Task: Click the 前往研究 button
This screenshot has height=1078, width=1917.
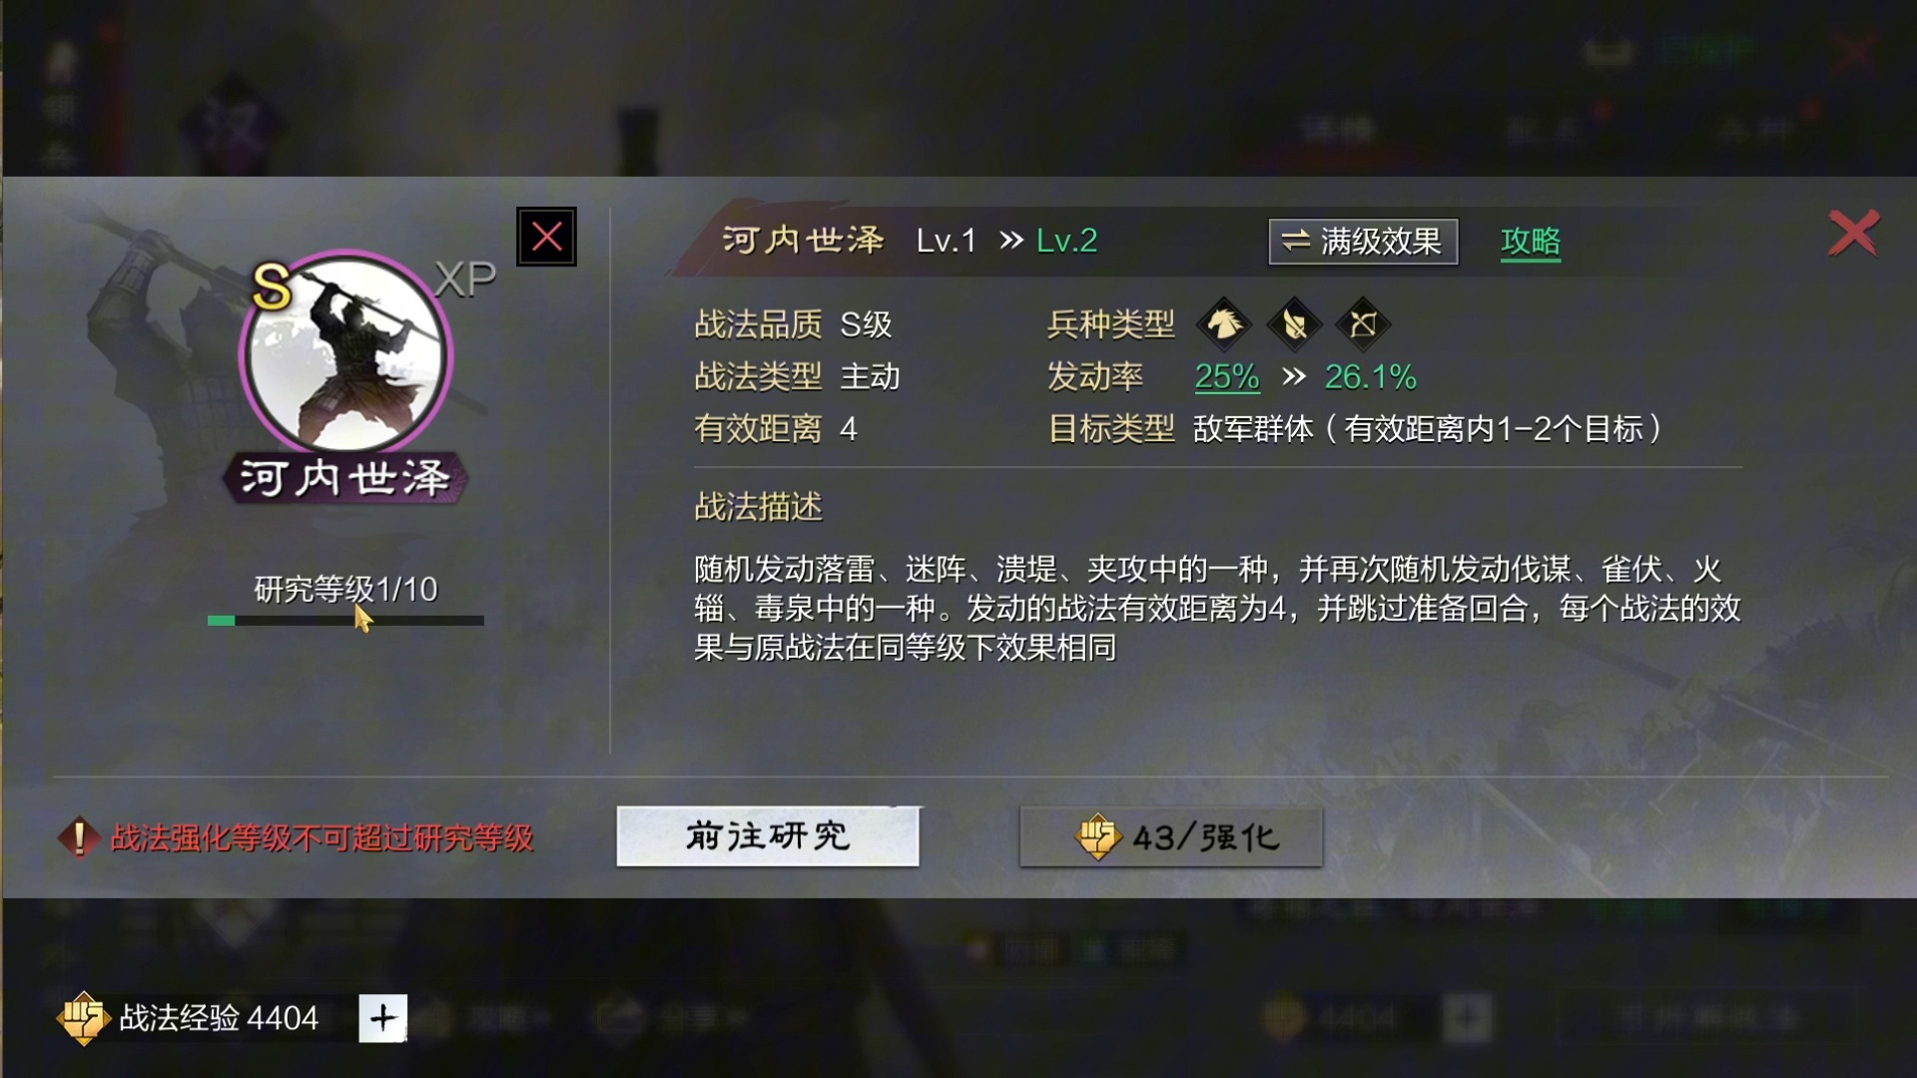Action: click(x=768, y=836)
